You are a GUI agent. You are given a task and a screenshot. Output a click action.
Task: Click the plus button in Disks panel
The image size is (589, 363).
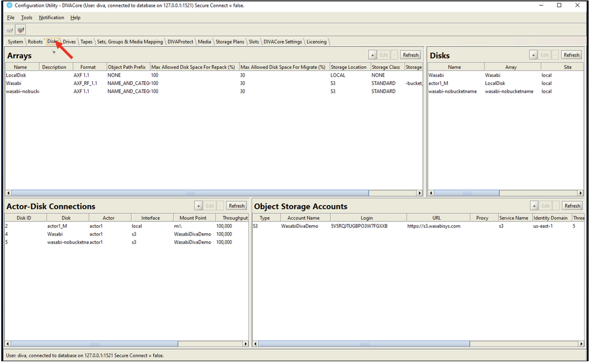pyautogui.click(x=533, y=55)
